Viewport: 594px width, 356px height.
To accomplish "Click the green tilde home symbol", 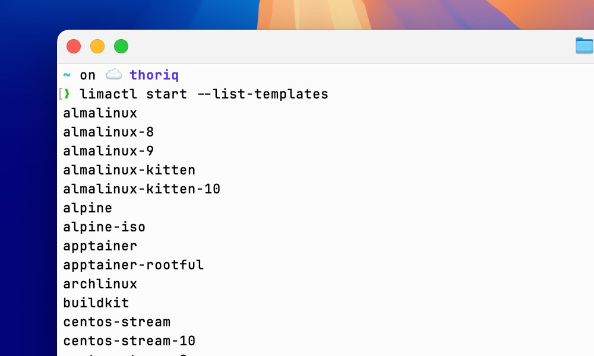I will [67, 75].
